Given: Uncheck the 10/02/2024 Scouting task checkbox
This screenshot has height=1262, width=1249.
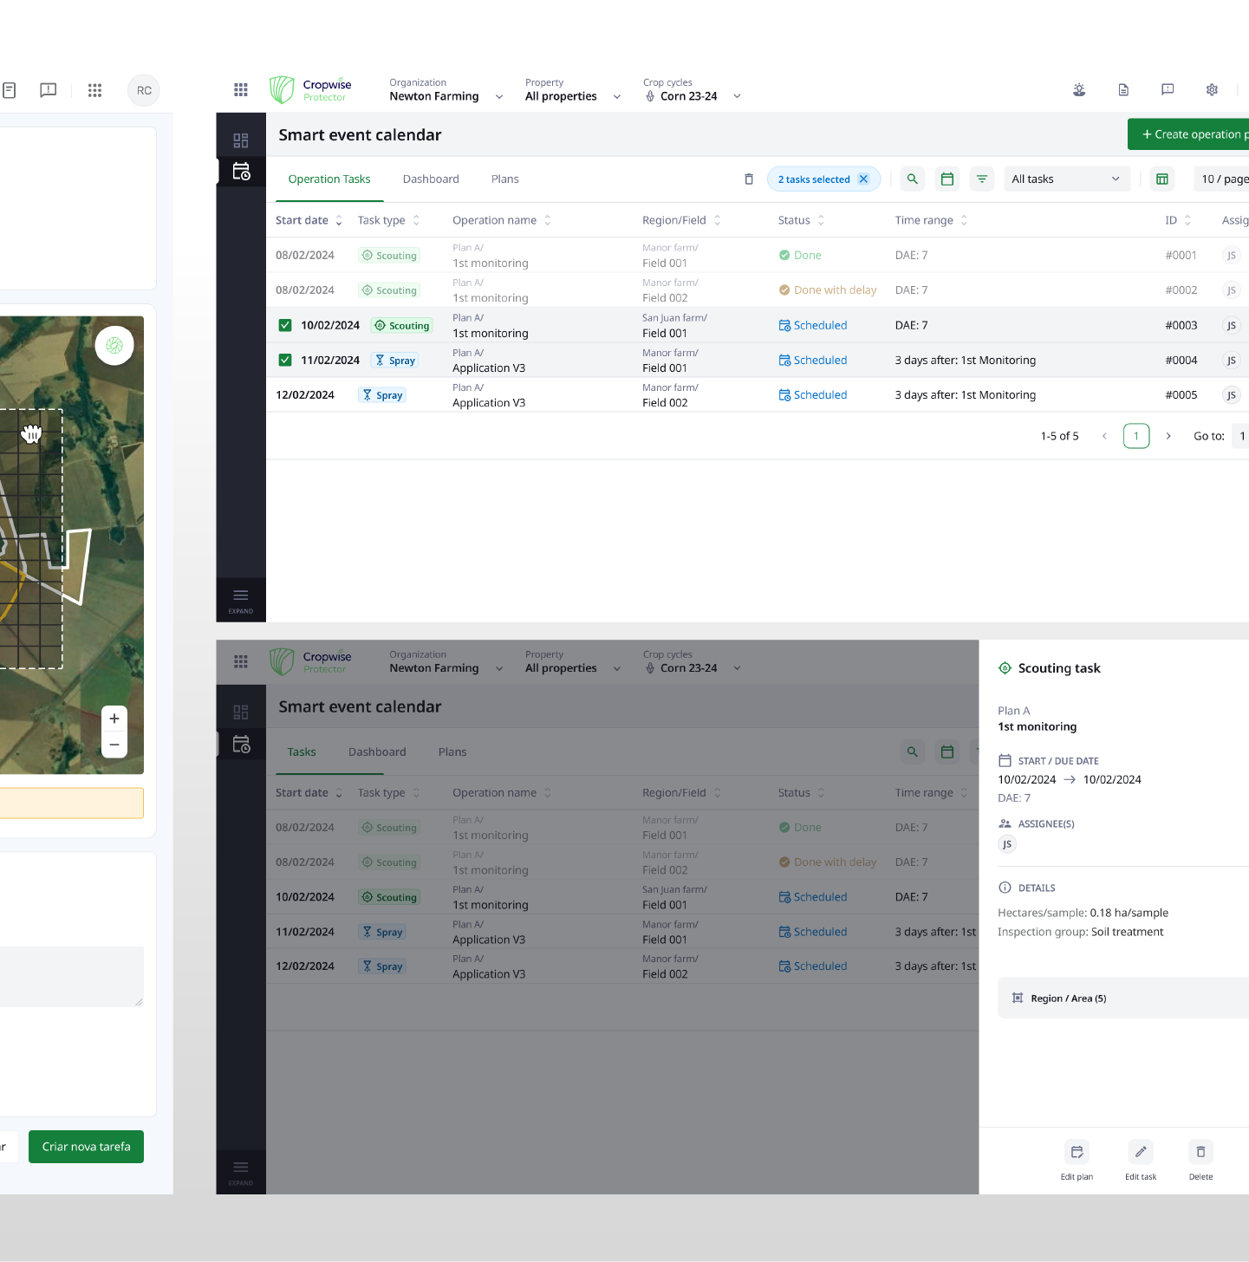Looking at the screenshot, I should (x=285, y=326).
